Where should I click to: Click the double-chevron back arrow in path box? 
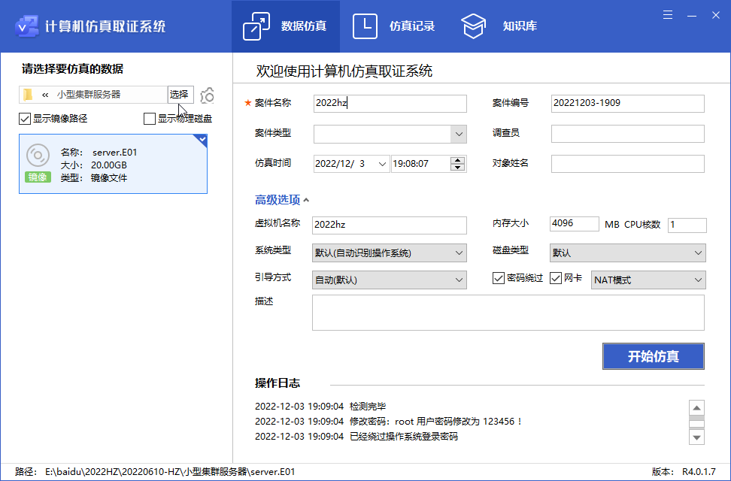tap(45, 95)
